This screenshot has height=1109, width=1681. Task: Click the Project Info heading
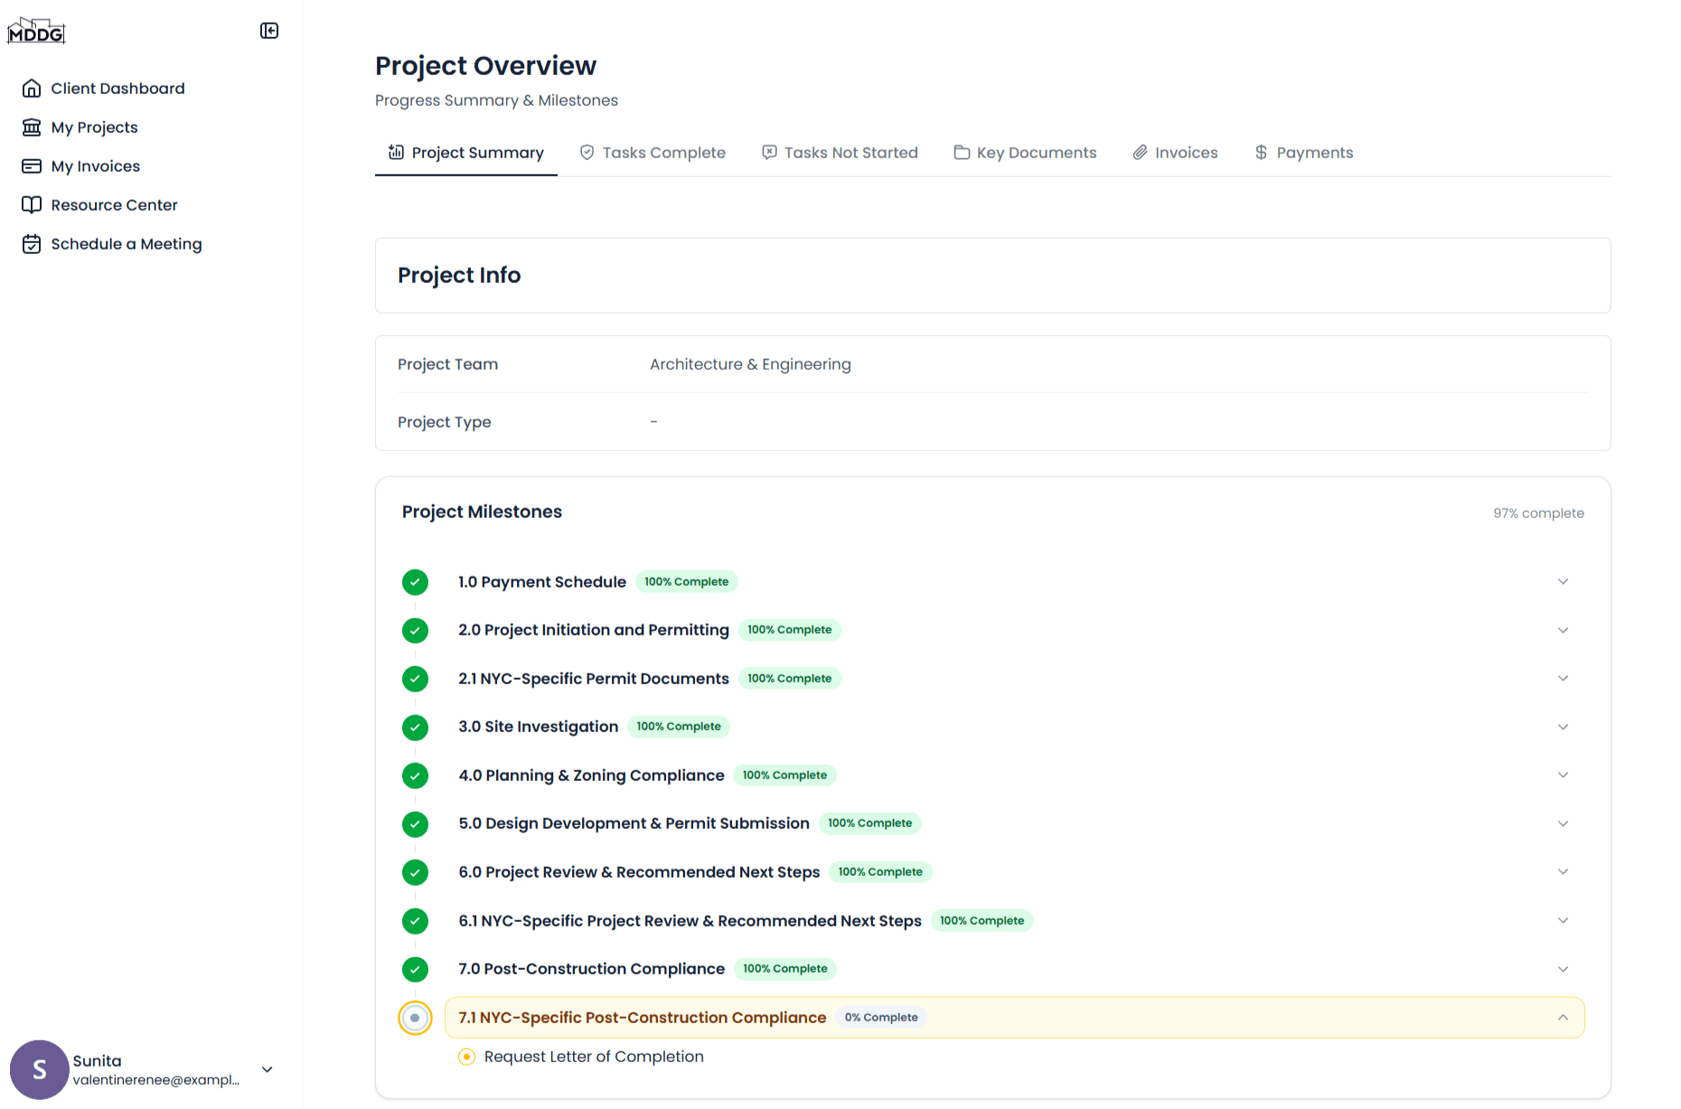point(459,275)
